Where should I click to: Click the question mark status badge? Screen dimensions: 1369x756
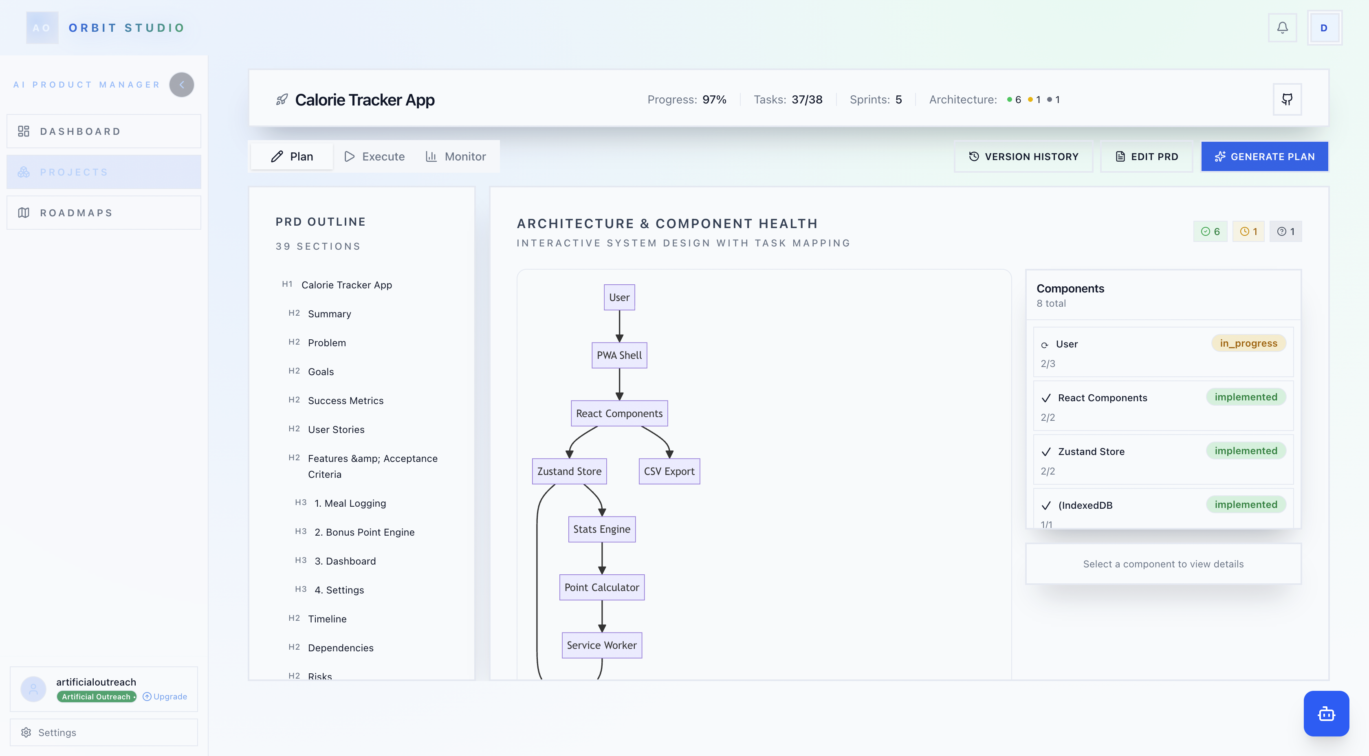[x=1285, y=231]
